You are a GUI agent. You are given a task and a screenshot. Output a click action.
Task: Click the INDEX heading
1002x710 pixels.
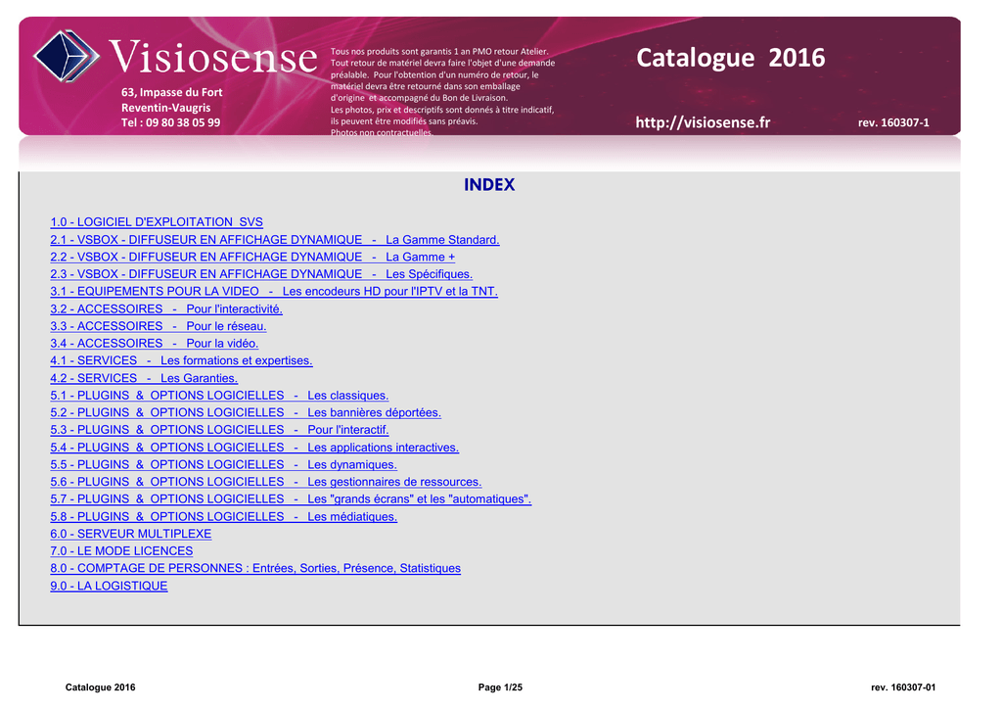tap(489, 185)
